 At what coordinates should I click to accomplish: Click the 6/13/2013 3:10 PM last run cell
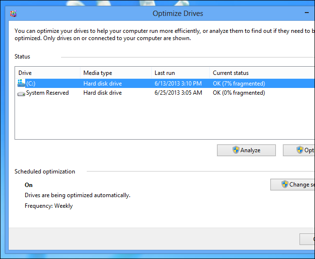pyautogui.click(x=178, y=84)
